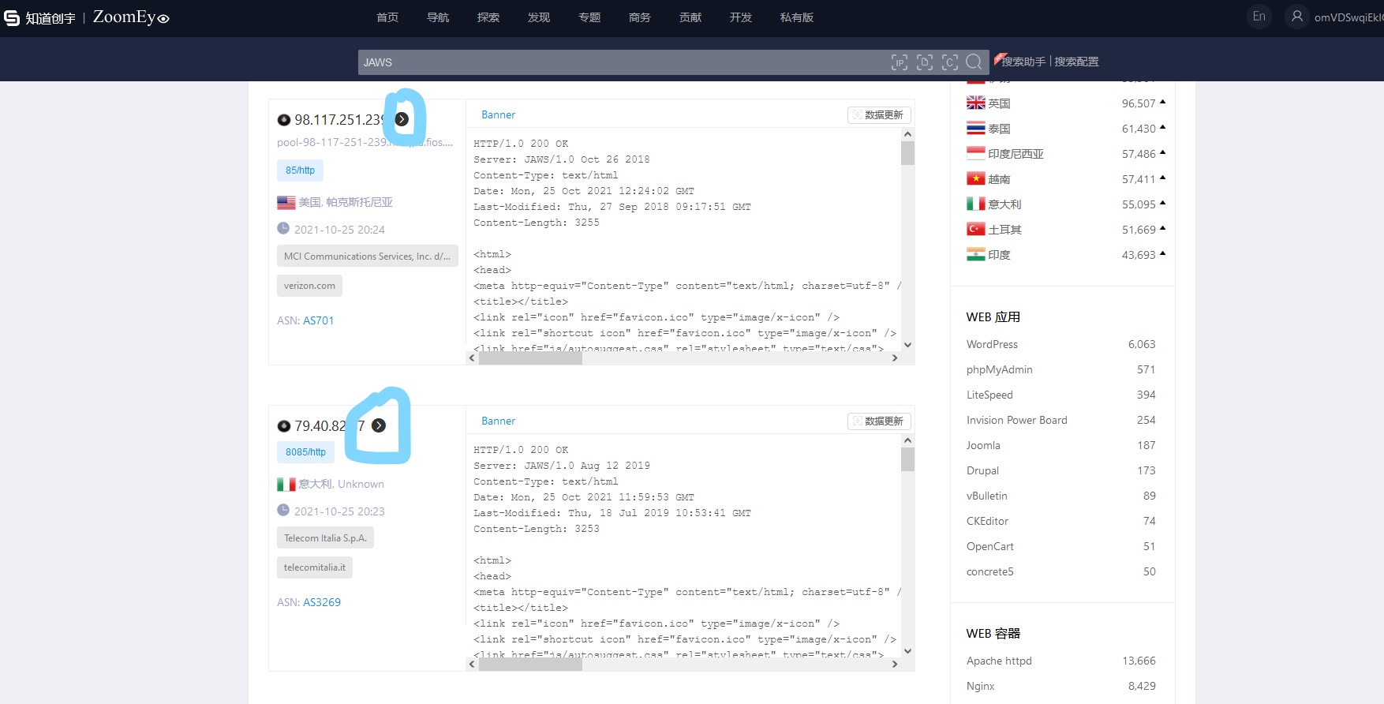
Task: Click 数据更新 button in second result
Action: [x=879, y=421]
